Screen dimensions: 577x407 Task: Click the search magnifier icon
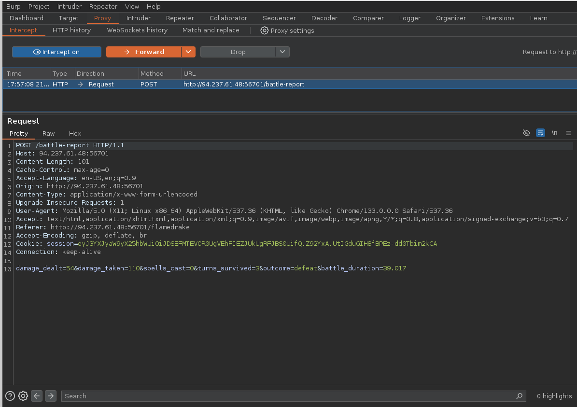click(519, 396)
